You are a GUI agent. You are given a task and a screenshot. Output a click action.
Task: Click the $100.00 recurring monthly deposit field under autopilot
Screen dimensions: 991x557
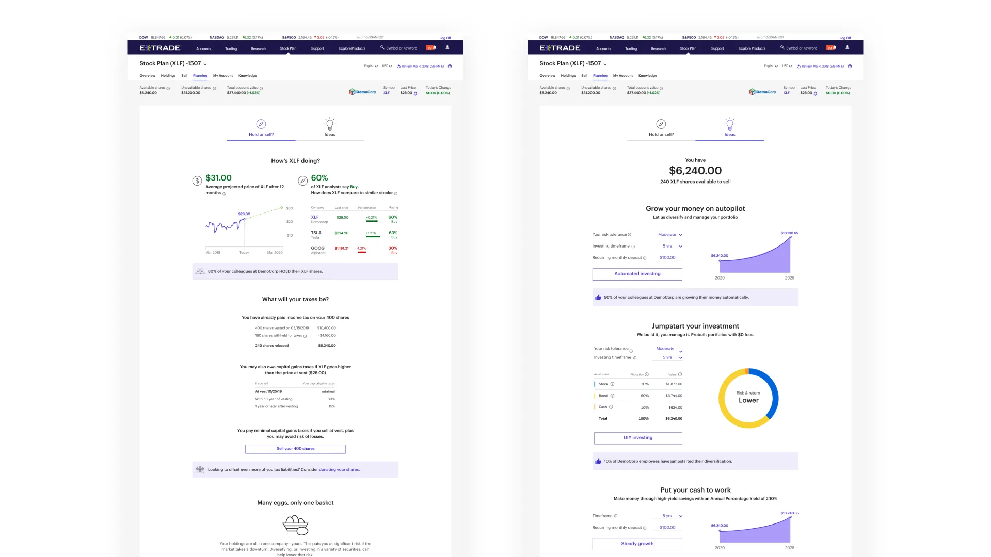click(x=667, y=258)
